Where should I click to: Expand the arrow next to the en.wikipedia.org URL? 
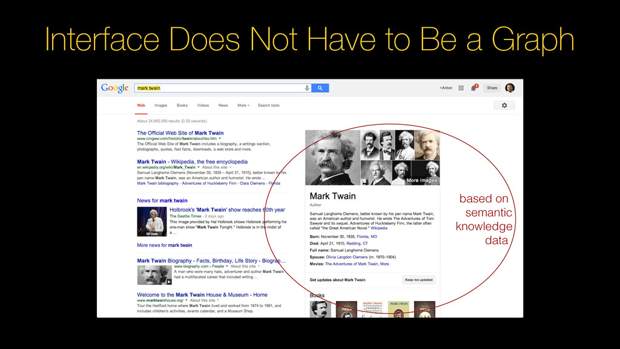199,167
